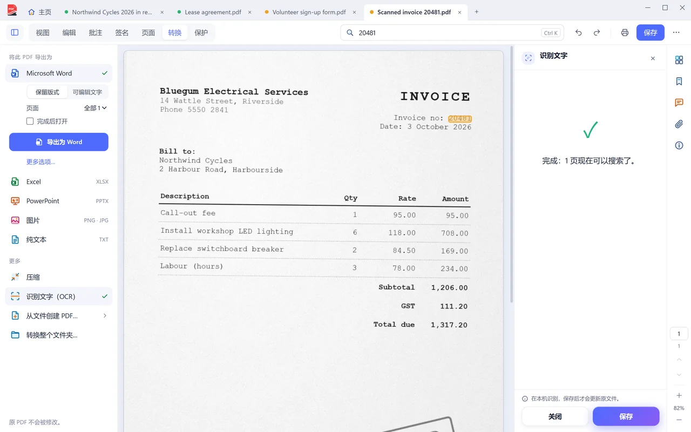Select the 保留版式 layout option

(x=48, y=92)
